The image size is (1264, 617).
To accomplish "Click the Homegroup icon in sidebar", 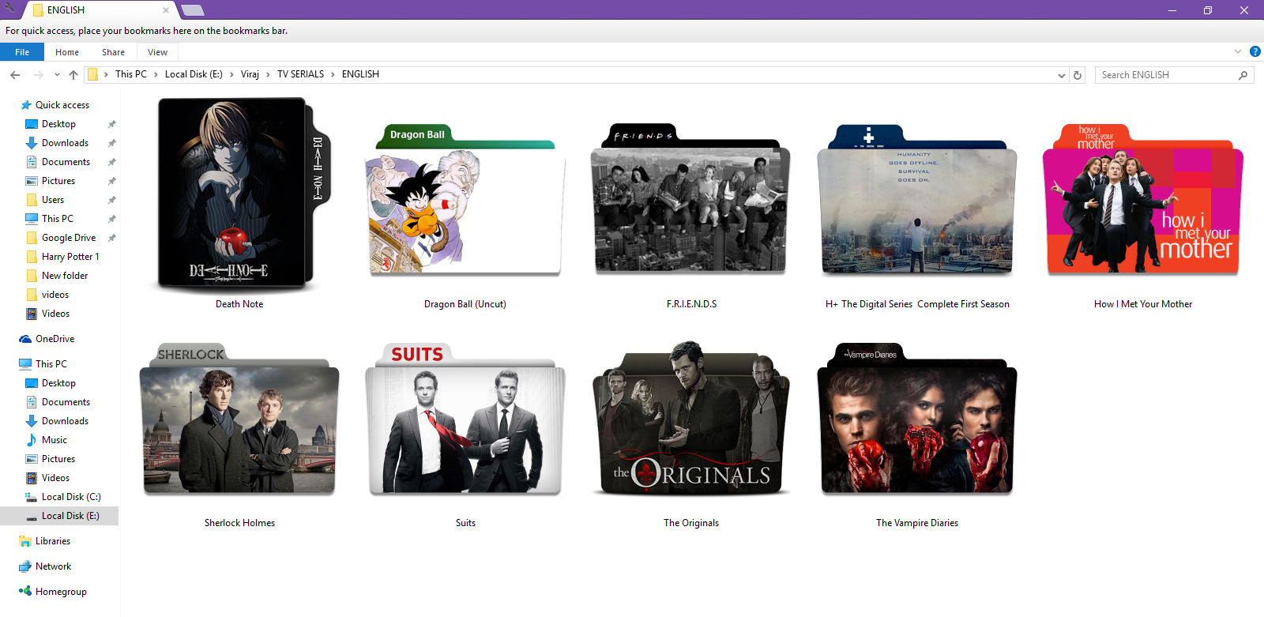I will [x=25, y=591].
